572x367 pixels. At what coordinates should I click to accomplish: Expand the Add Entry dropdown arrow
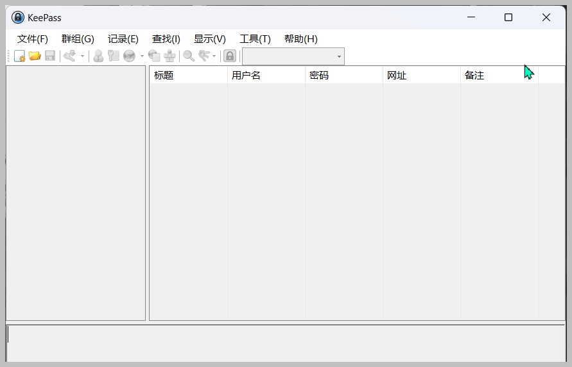pyautogui.click(x=82, y=56)
